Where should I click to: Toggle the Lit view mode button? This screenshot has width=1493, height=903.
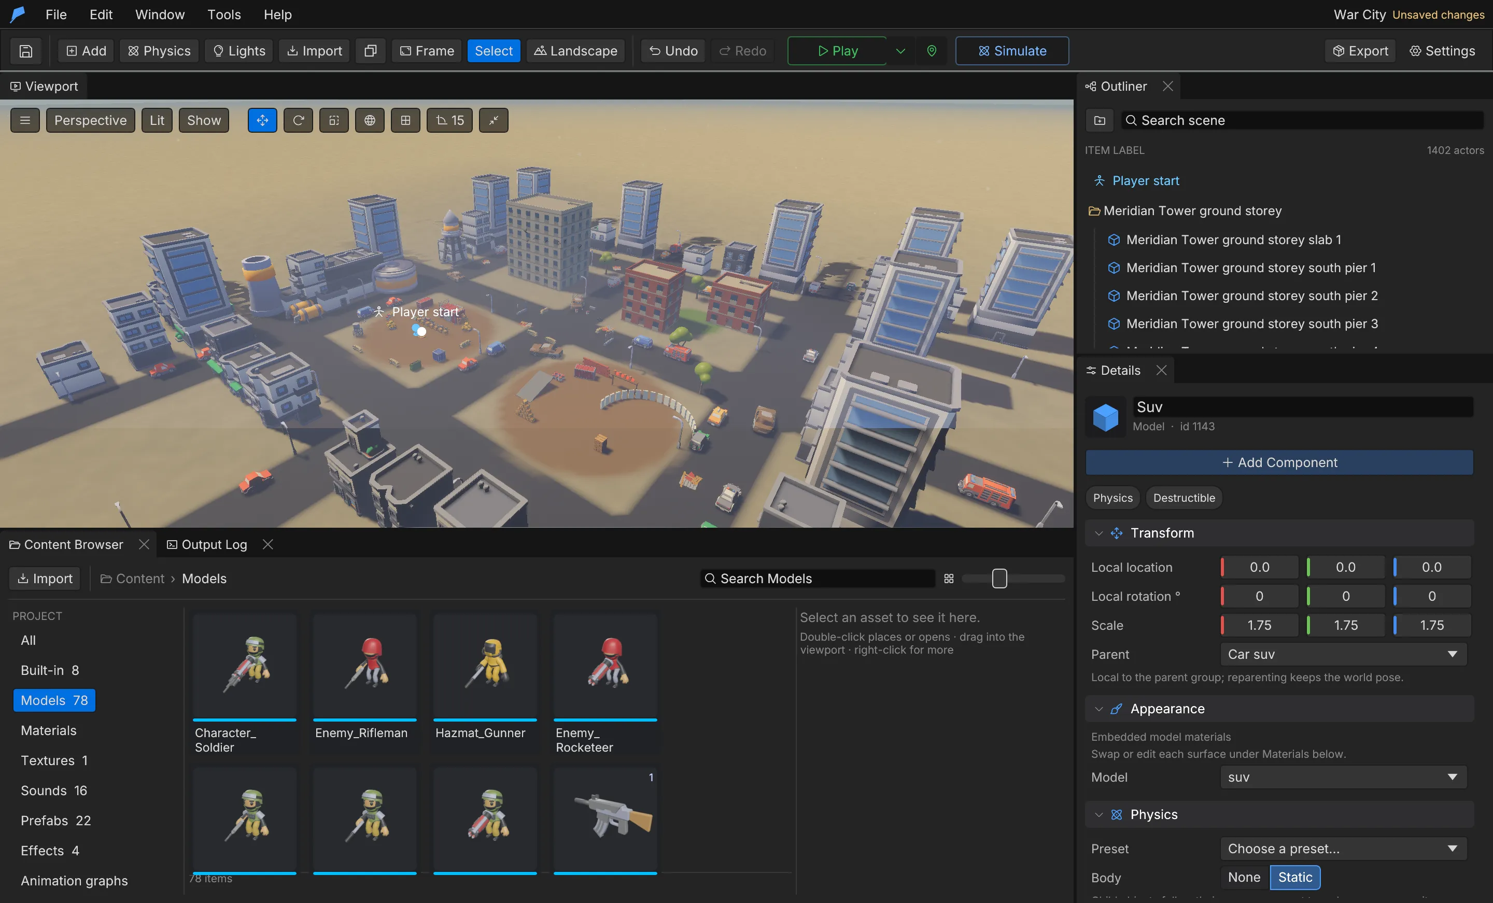[x=157, y=120]
